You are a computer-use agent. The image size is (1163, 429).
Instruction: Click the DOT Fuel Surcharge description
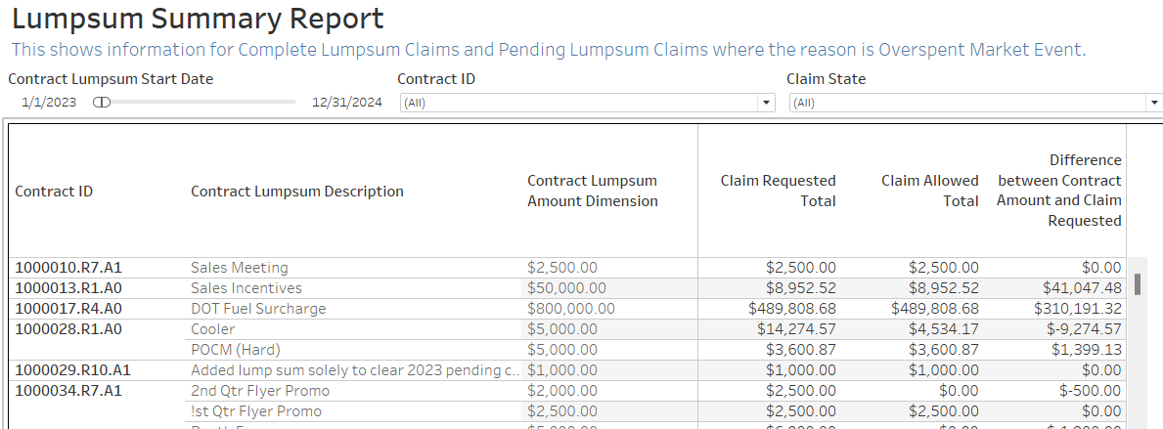259,309
